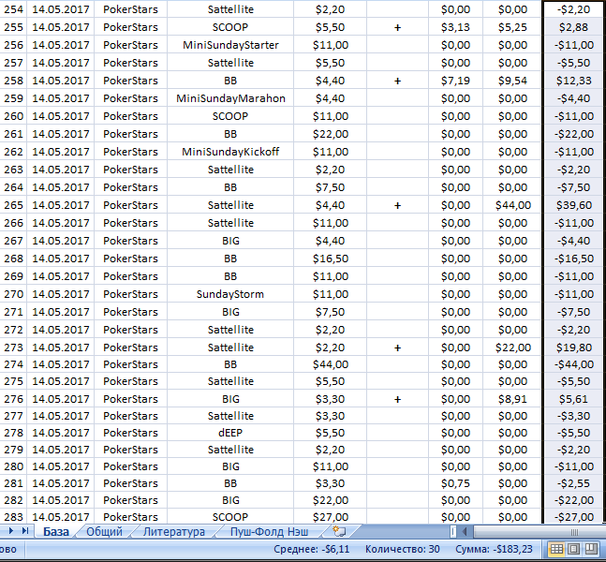Click the tab split handle beside scrollbar
The width and height of the screenshot is (606, 562).
coord(453,532)
